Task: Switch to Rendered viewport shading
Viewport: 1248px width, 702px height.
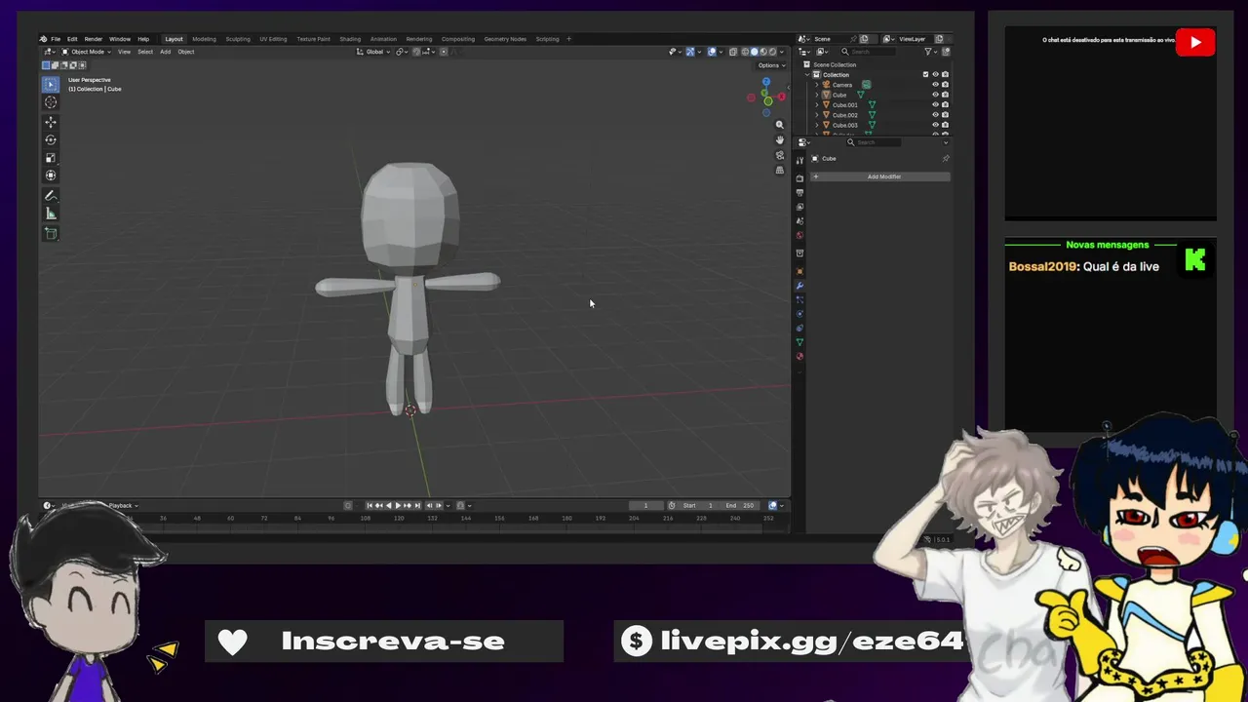Action: 772,52
